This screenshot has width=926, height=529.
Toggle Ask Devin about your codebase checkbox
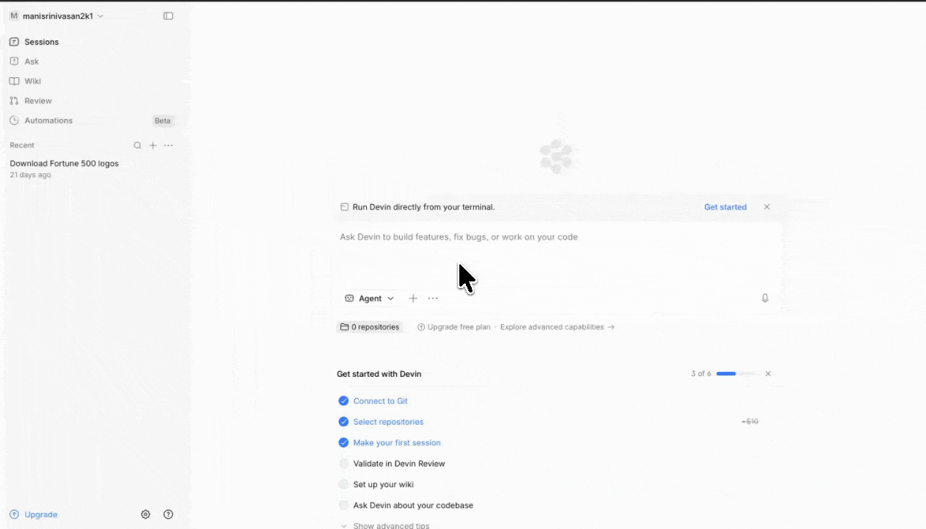[343, 505]
